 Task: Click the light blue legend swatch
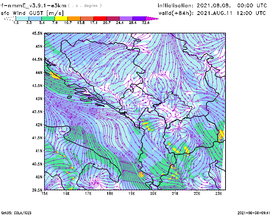click(x=35, y=18)
